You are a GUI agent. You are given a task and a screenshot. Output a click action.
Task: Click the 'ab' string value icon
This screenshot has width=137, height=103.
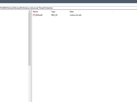(x=34, y=15)
